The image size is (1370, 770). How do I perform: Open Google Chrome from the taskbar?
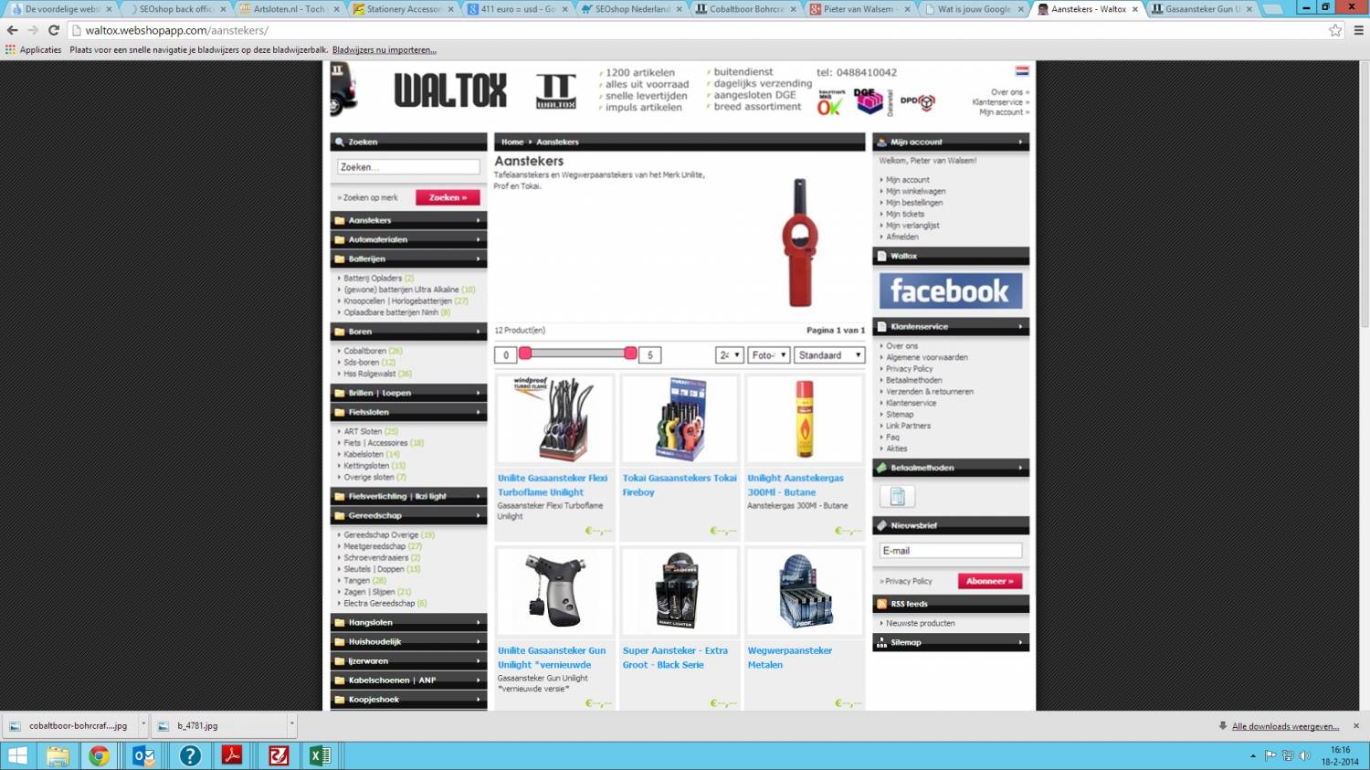pos(99,755)
